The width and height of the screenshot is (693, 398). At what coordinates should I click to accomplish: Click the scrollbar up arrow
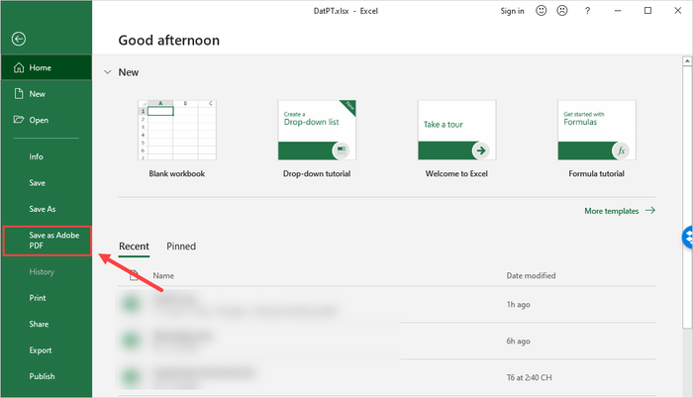click(687, 61)
